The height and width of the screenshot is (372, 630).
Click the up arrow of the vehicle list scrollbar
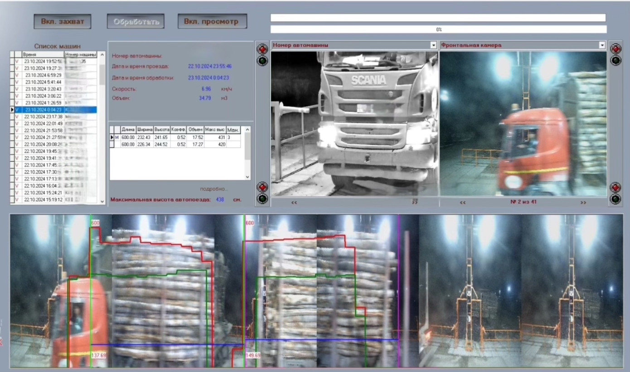[102, 55]
